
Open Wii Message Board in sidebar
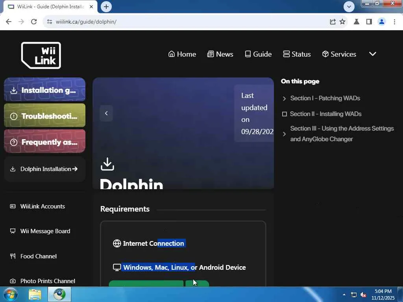[x=40, y=231]
